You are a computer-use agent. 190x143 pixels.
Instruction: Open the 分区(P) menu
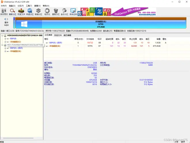21,6
